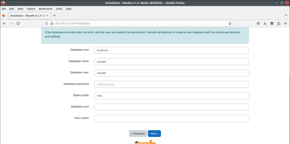
Task: Bookmark this page with the star icon
Action: pyautogui.click(x=230, y=23)
